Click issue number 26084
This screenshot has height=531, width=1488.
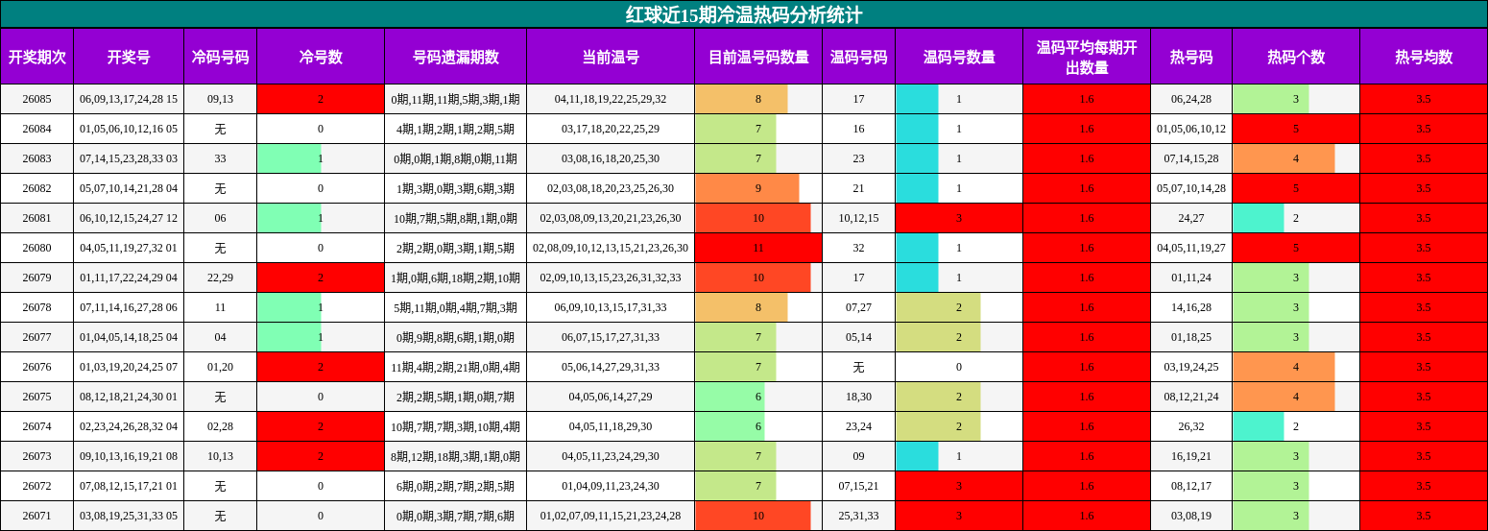[x=36, y=129]
